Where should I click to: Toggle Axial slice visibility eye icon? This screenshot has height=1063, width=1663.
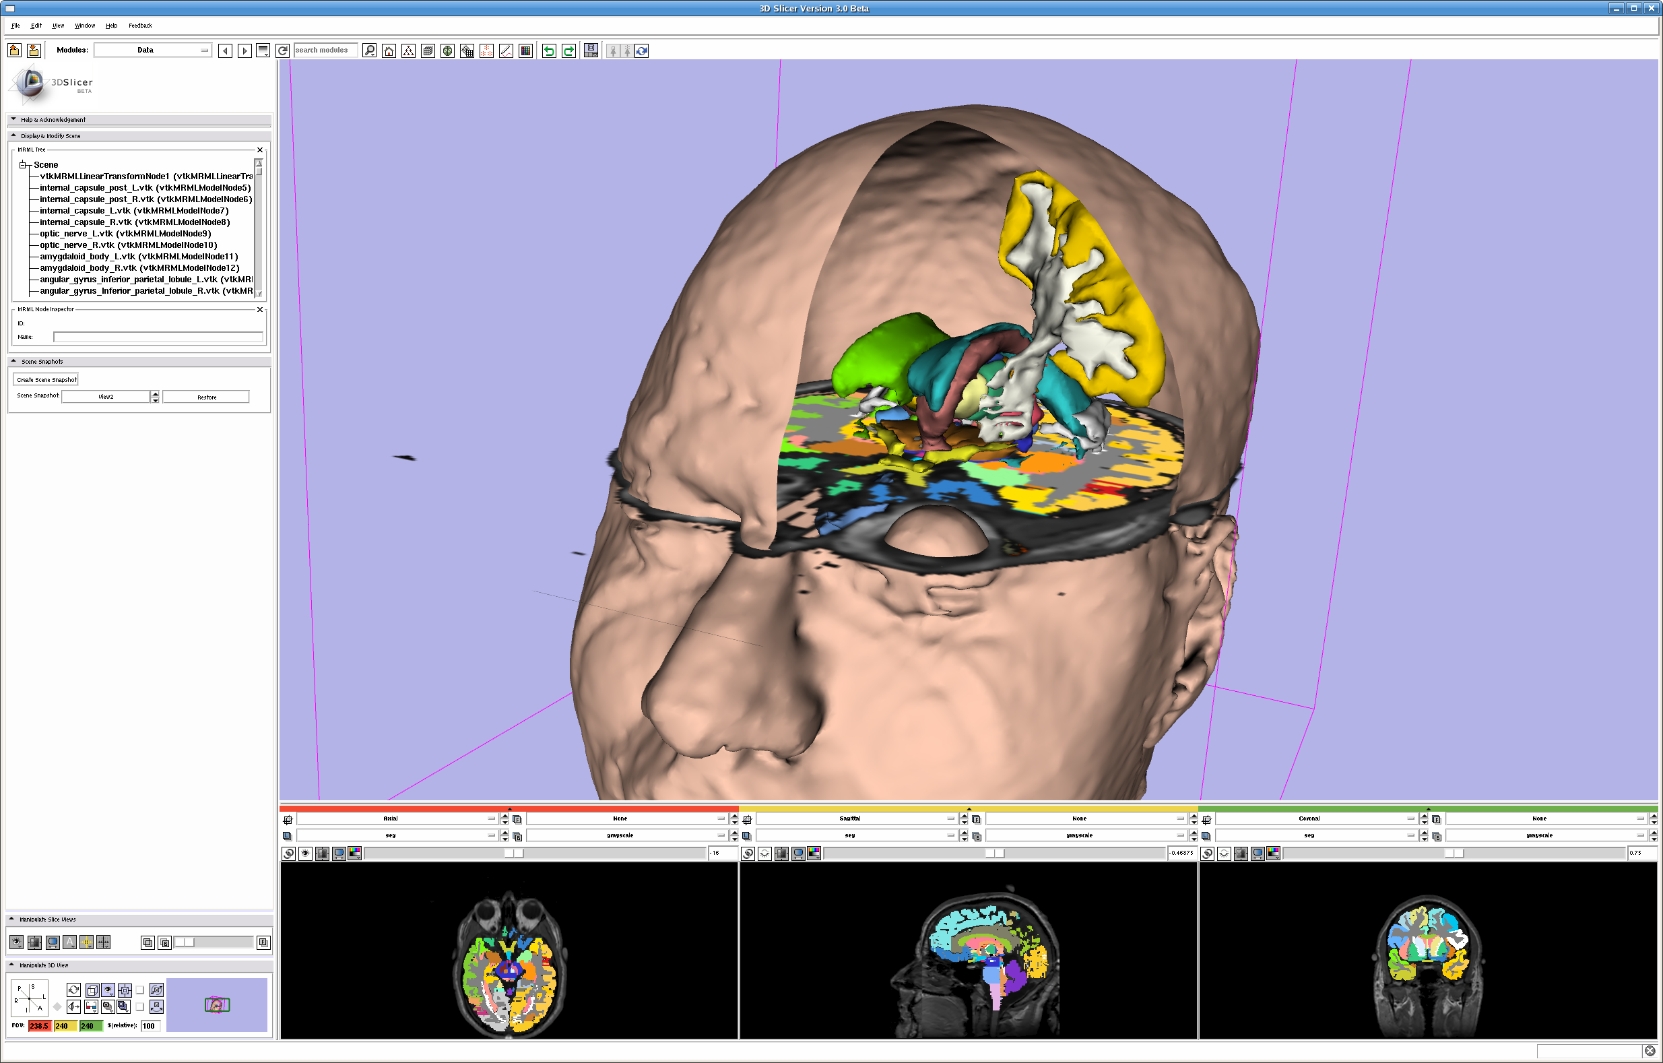pyautogui.click(x=305, y=853)
